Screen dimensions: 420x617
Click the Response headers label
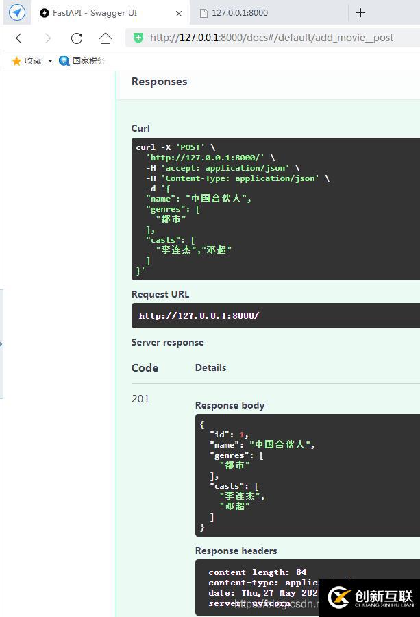236,551
